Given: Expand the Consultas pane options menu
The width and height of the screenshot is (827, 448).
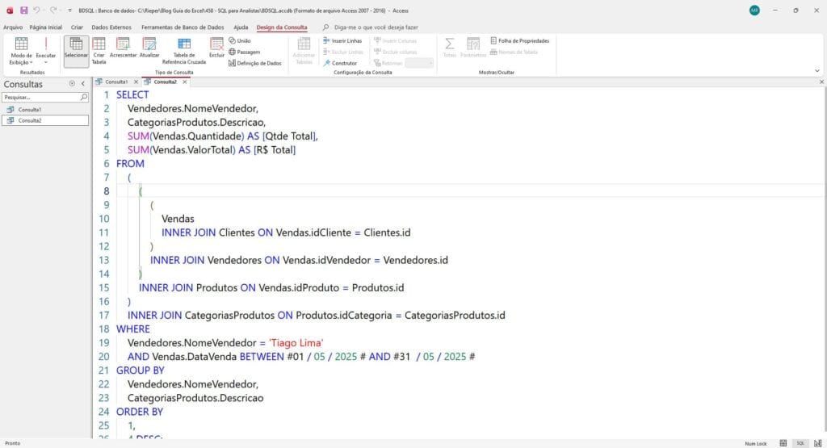Looking at the screenshot, I should pyautogui.click(x=72, y=84).
